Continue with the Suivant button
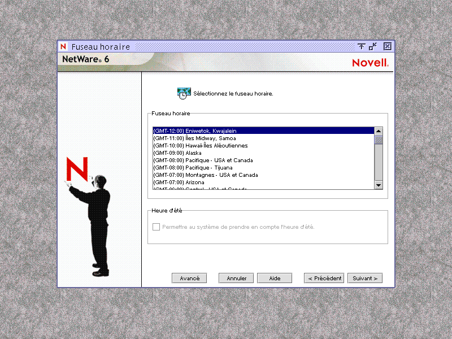The height and width of the screenshot is (339, 452). pyautogui.click(x=365, y=278)
